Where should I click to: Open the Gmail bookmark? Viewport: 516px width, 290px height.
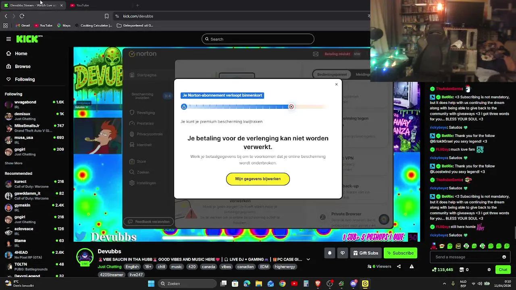pos(23,25)
